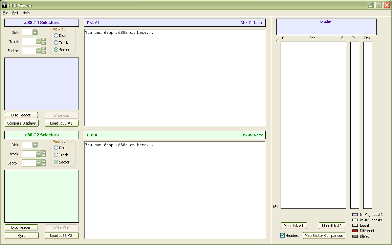This screenshot has width=392, height=245.
Task: Click the Map Sector Comparison button
Action: pos(324,236)
